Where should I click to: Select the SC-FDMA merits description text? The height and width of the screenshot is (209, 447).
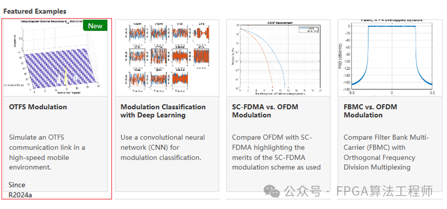(x=276, y=152)
